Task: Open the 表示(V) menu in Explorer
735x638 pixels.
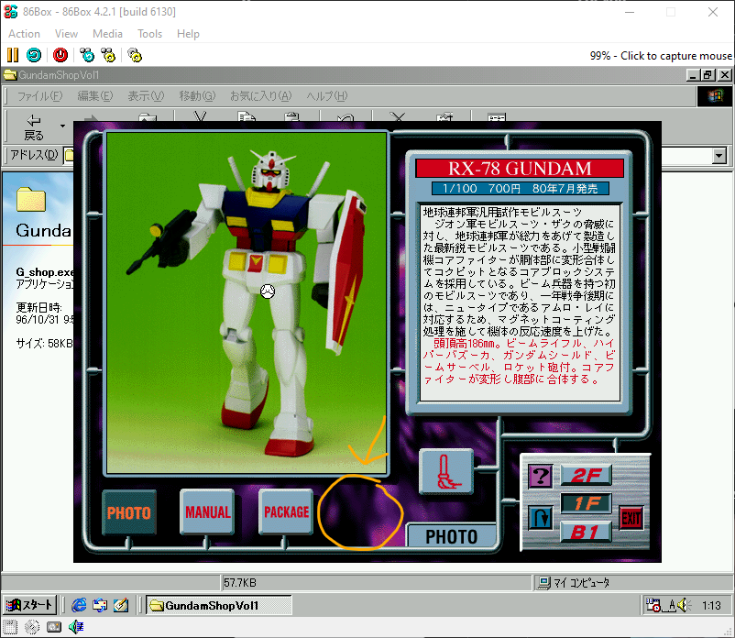Action: tap(146, 96)
